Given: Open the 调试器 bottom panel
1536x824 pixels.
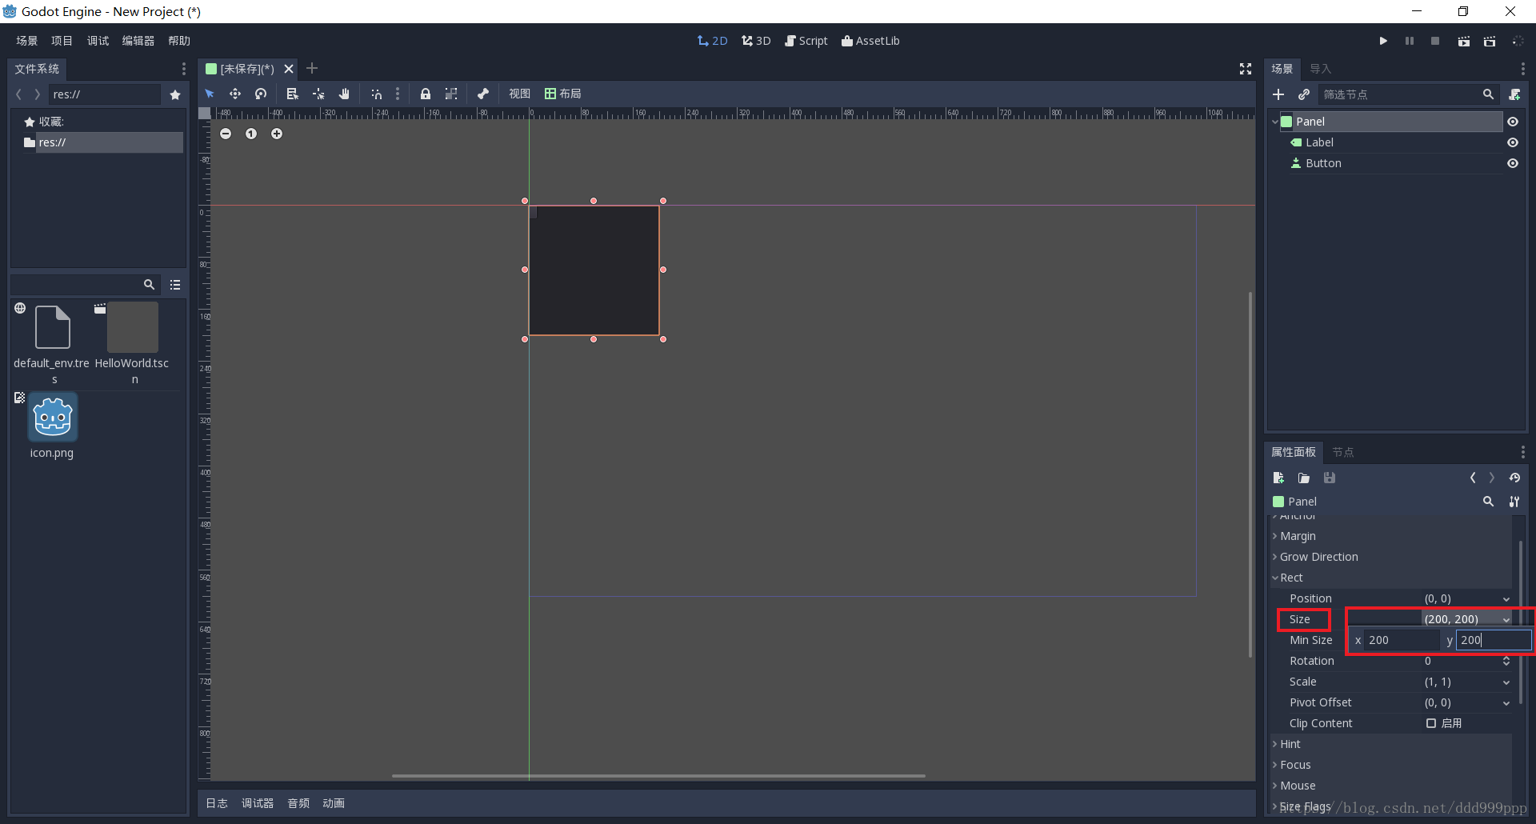Looking at the screenshot, I should coord(258,803).
